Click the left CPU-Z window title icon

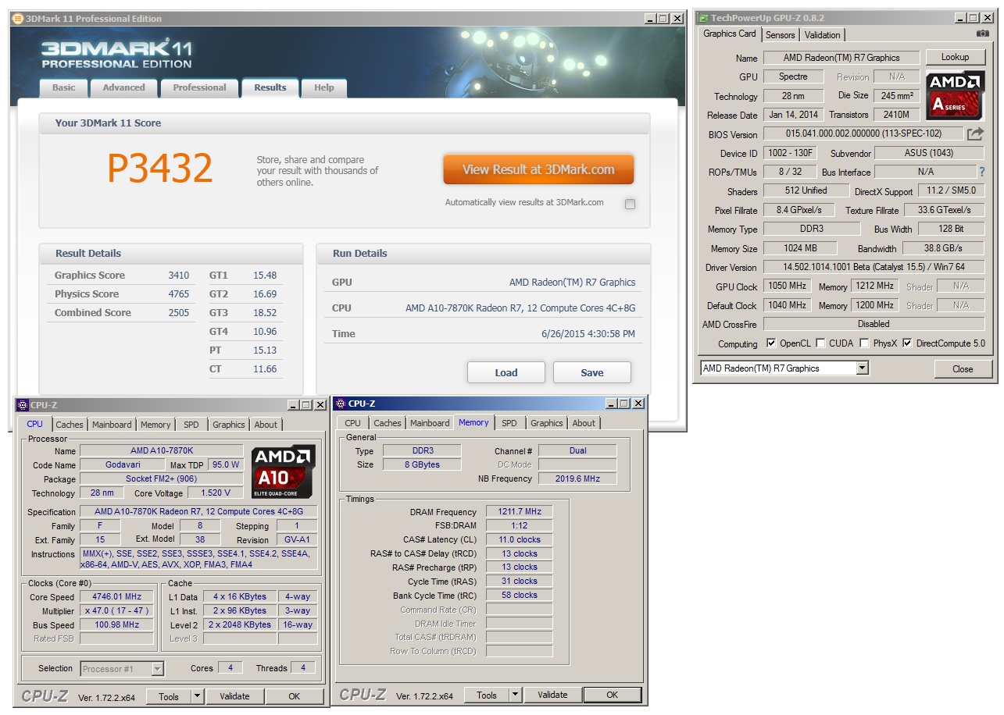pos(23,404)
